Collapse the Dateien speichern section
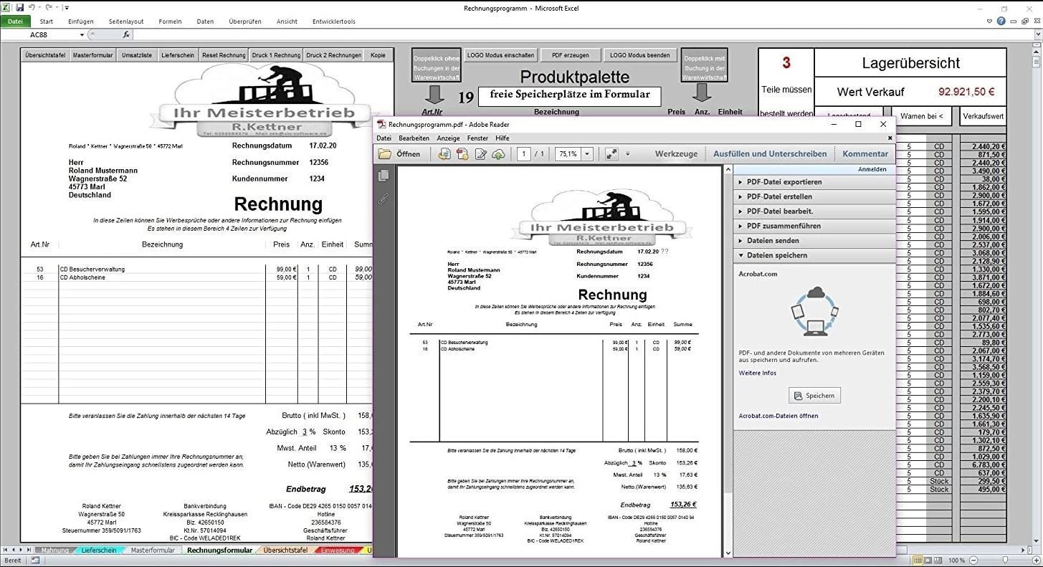 [776, 255]
